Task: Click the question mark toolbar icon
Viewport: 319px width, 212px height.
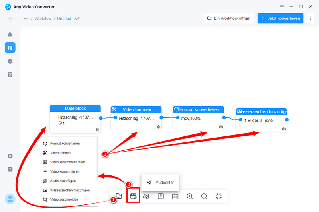Action: [161, 196]
